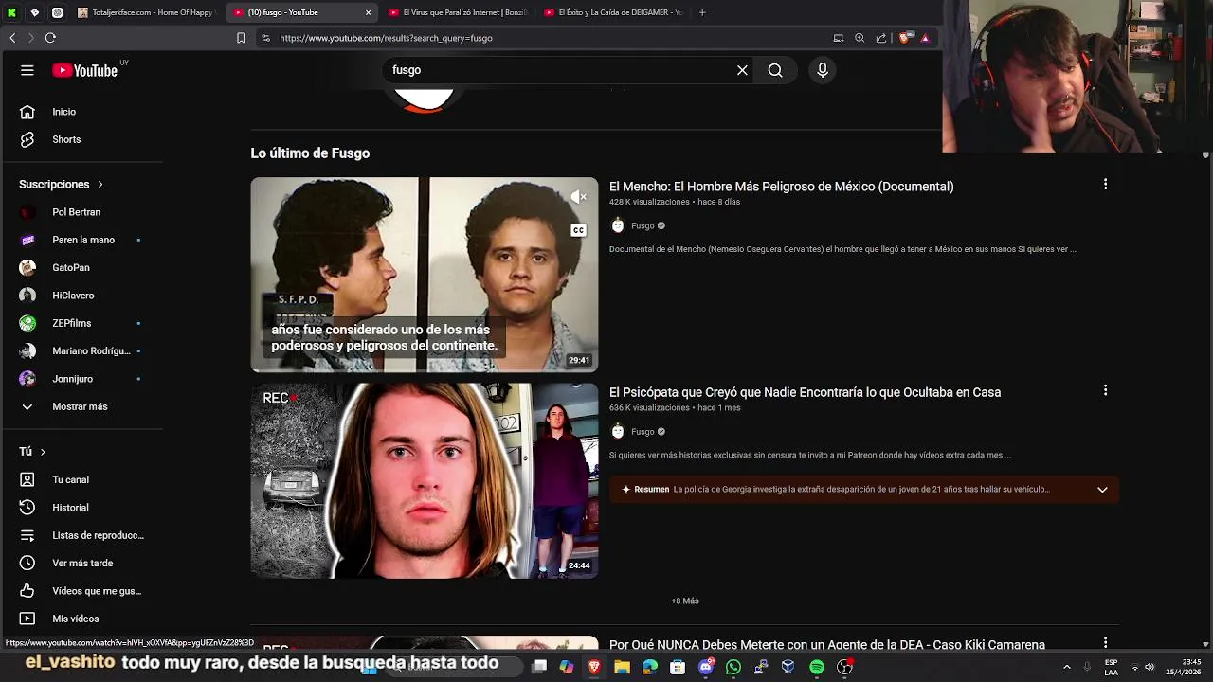
Task: Click Fusgo channel name under El Mencho video
Action: click(643, 225)
